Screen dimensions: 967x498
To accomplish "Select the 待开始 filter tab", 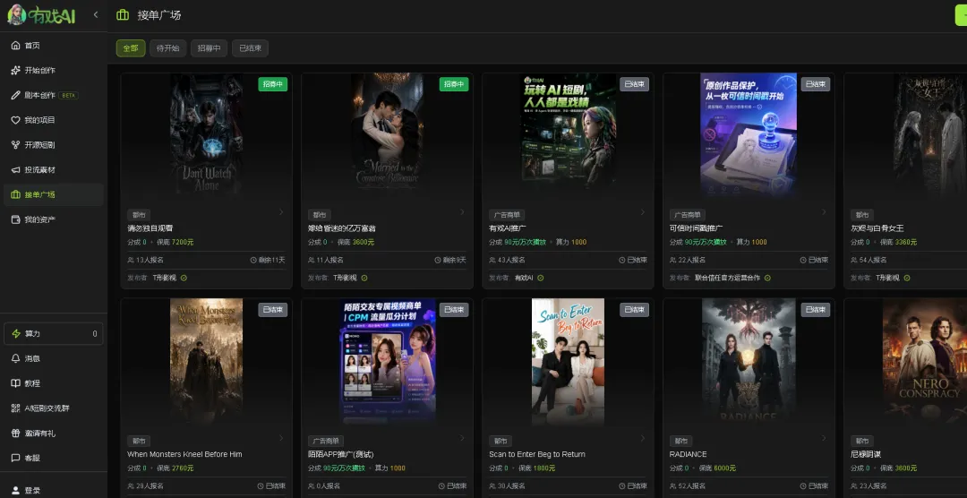I will coord(167,48).
